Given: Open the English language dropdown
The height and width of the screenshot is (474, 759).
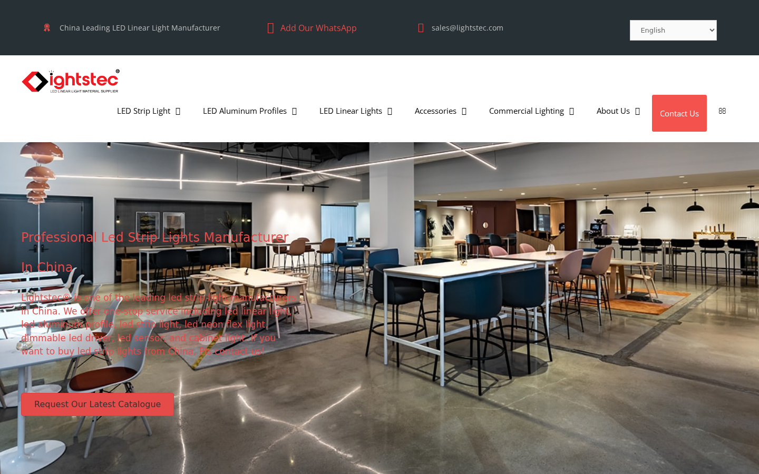Looking at the screenshot, I should 673,30.
